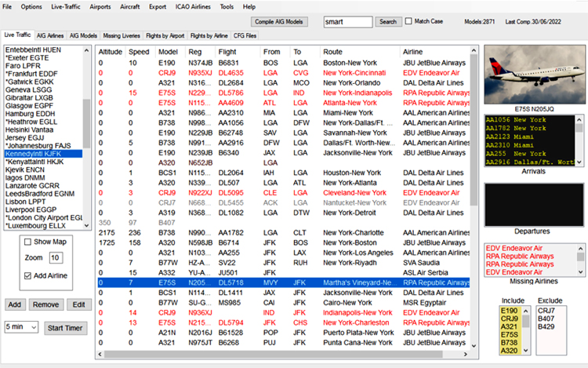
Task: Toggle the Show Map checkbox
Action: click(x=27, y=242)
